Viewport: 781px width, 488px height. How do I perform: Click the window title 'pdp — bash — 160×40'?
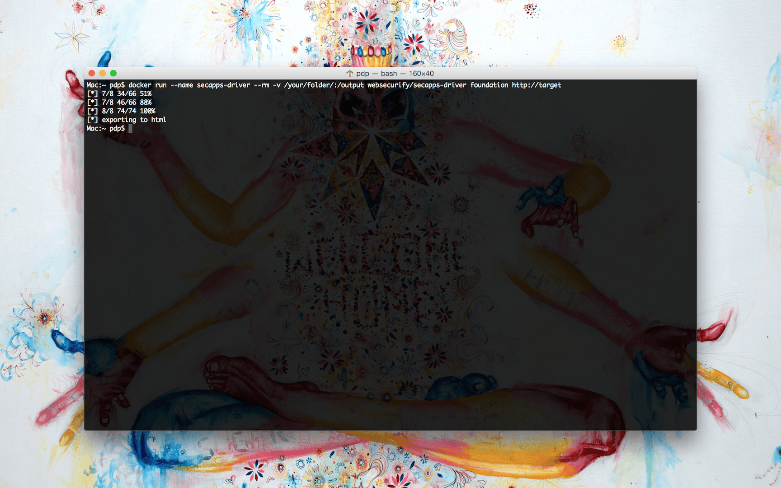(x=395, y=74)
